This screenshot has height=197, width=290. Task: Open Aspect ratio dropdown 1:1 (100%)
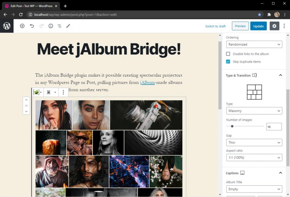pos(254,158)
